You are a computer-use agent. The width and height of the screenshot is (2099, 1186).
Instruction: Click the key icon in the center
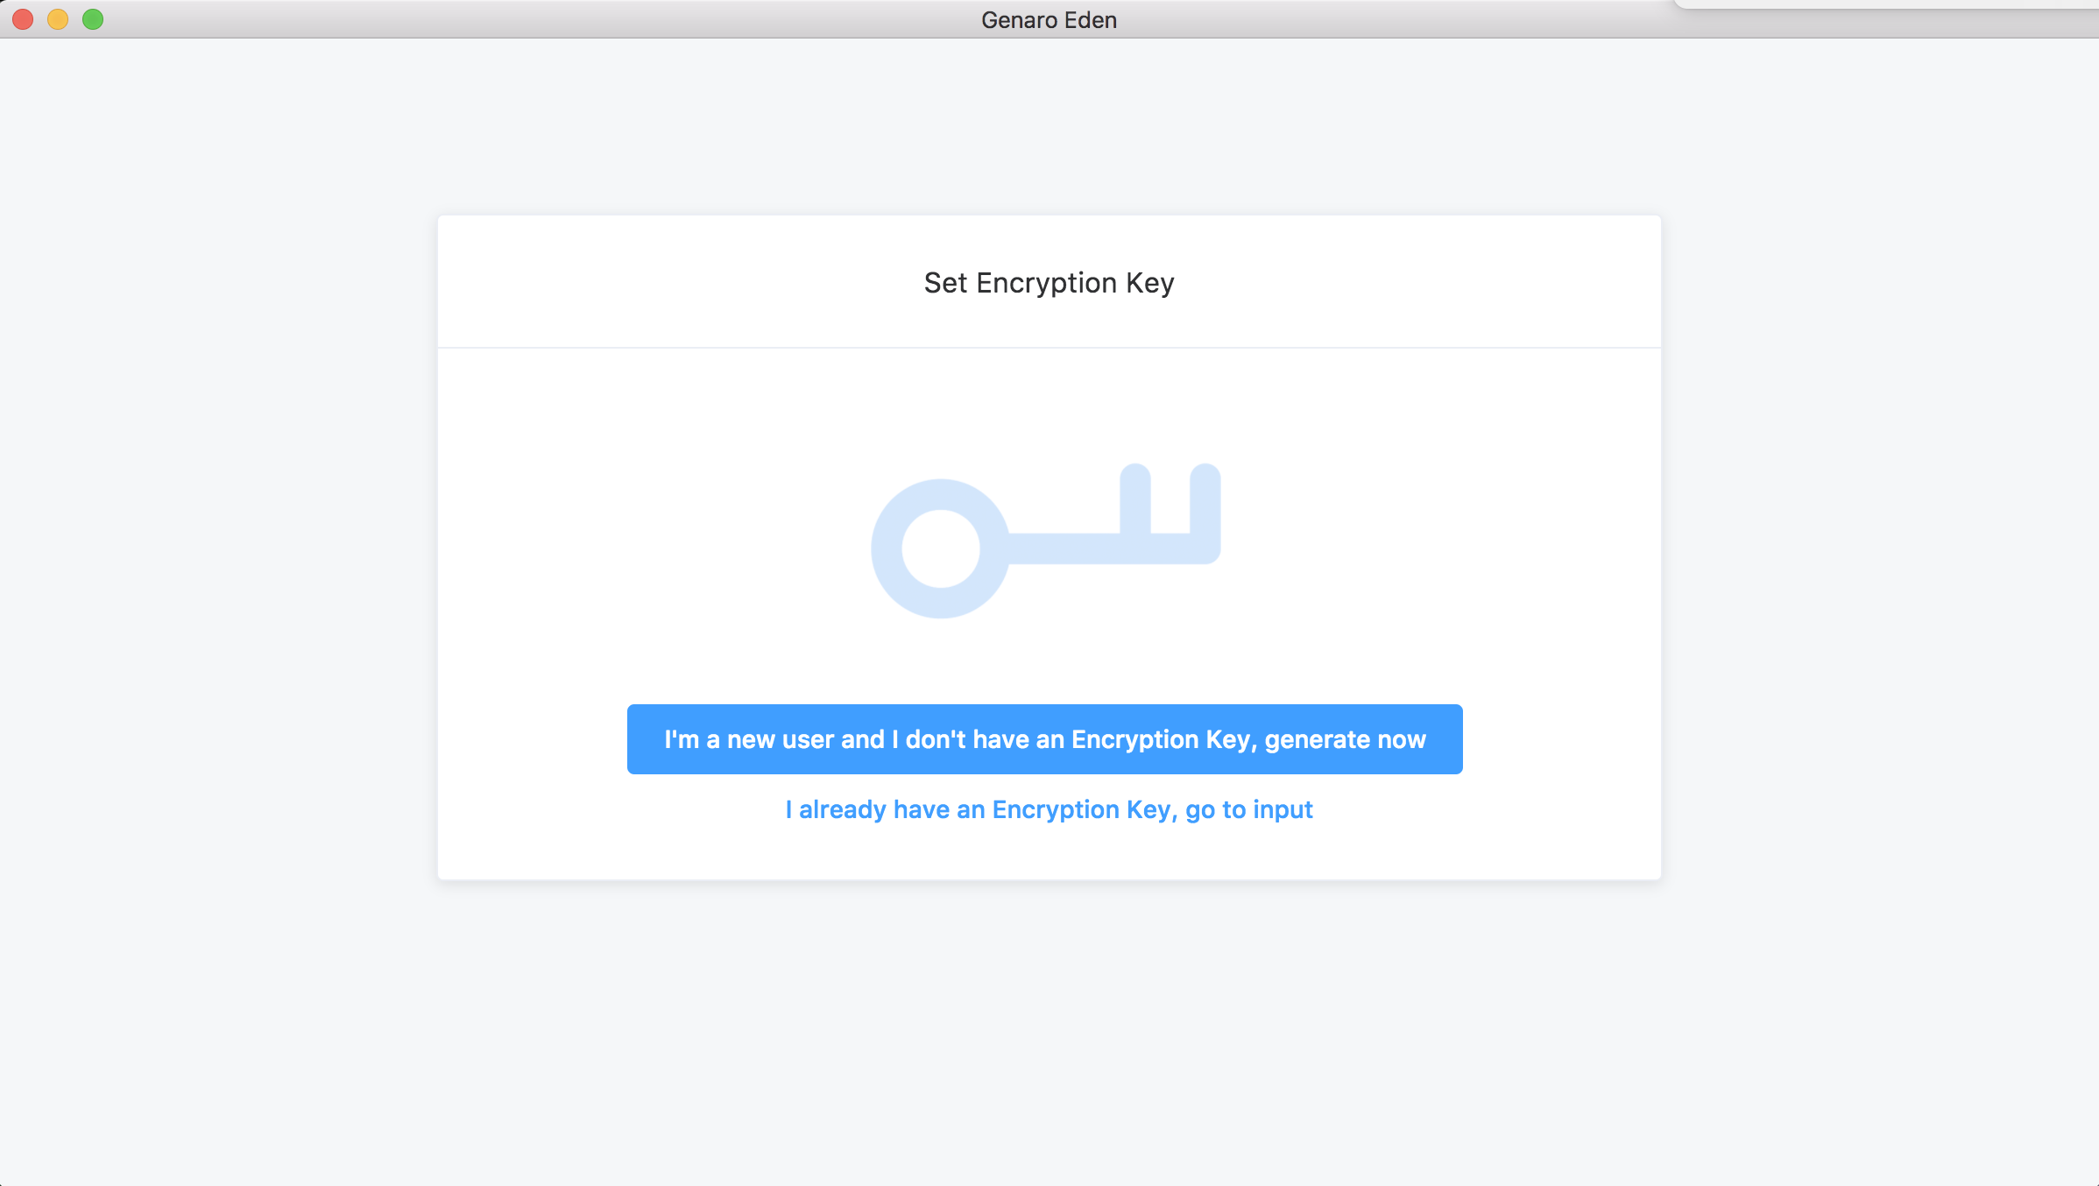(1048, 540)
